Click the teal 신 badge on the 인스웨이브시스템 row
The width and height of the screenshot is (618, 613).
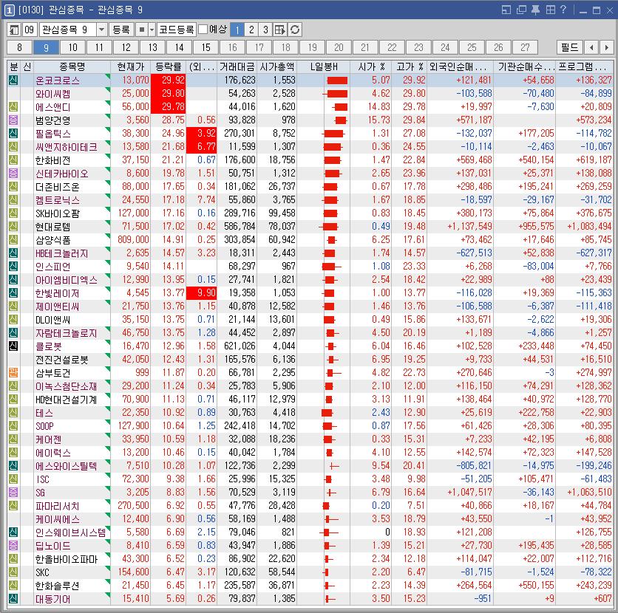click(x=13, y=532)
